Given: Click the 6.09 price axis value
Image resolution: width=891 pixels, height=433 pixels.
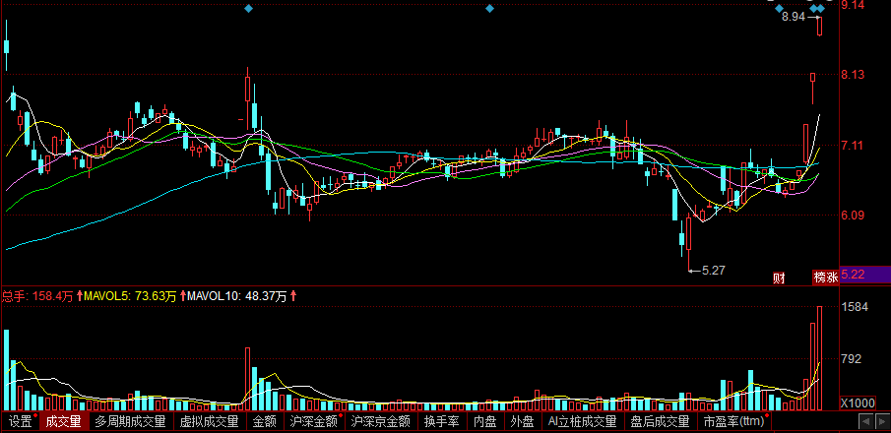Looking at the screenshot, I should [x=853, y=216].
